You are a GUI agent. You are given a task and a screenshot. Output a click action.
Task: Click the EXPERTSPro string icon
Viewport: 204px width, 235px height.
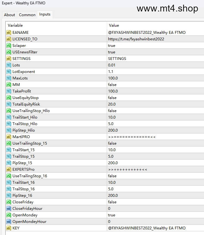9,169
